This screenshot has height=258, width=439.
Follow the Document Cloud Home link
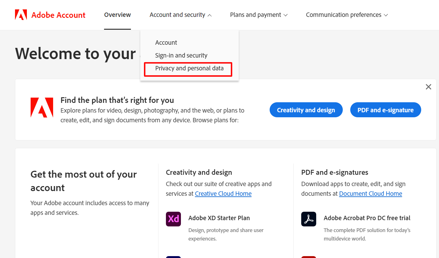[x=371, y=194]
